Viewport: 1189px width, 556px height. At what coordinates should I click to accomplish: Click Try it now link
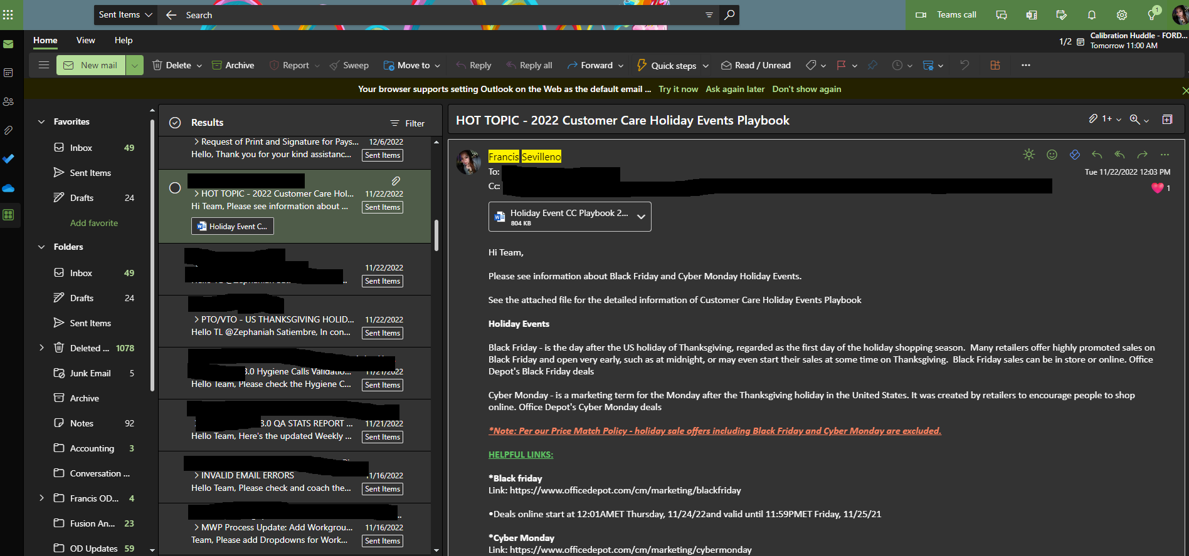(678, 89)
